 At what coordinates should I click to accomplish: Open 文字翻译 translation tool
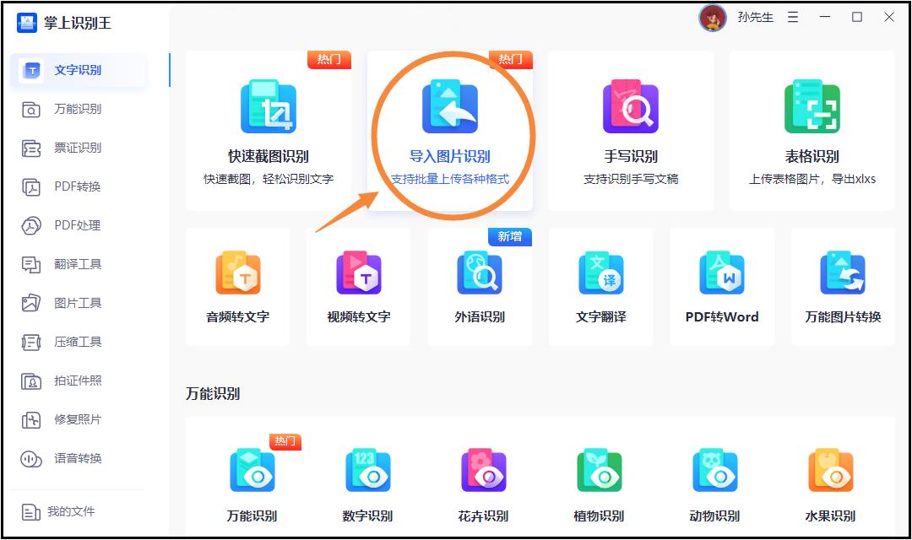click(x=600, y=287)
